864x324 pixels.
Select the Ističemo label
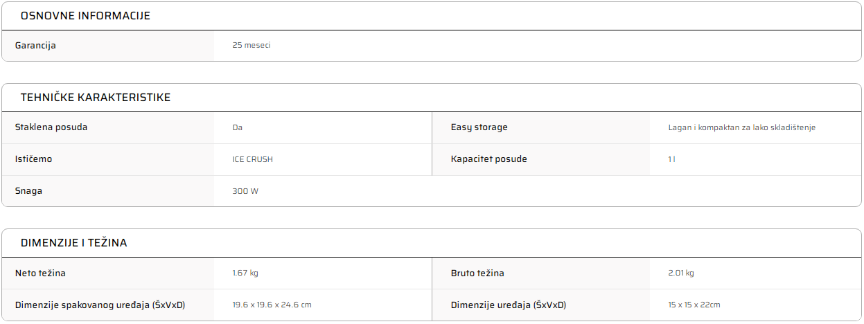[33, 159]
